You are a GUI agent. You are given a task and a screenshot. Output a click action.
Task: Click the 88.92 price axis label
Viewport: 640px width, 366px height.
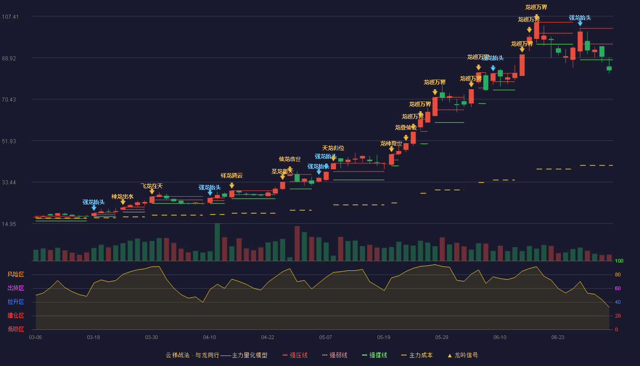click(10, 59)
